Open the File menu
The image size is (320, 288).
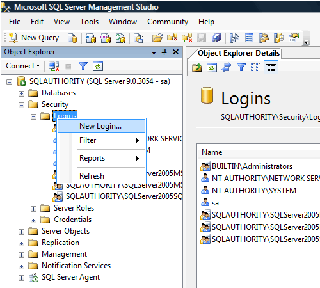click(x=15, y=22)
